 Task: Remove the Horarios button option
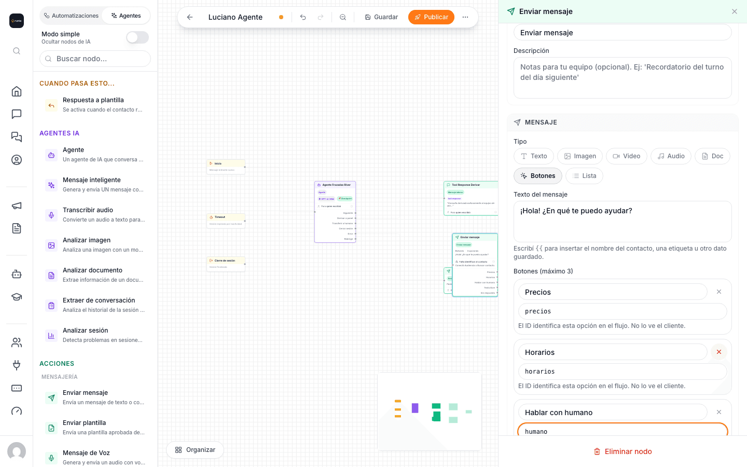[x=719, y=352]
